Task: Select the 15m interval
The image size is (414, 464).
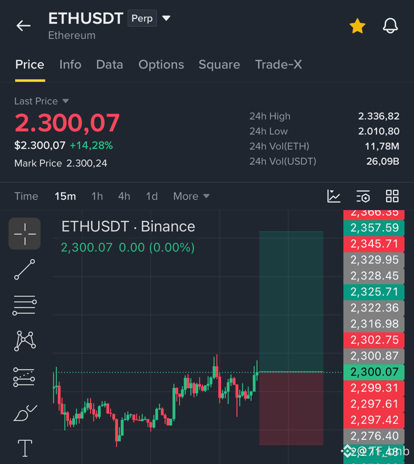Action: [x=65, y=196]
